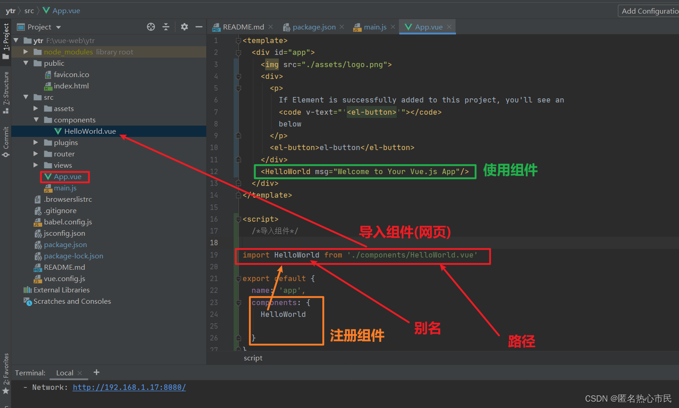
Task: Click the collapse all icon in Project panel
Action: pos(166,27)
